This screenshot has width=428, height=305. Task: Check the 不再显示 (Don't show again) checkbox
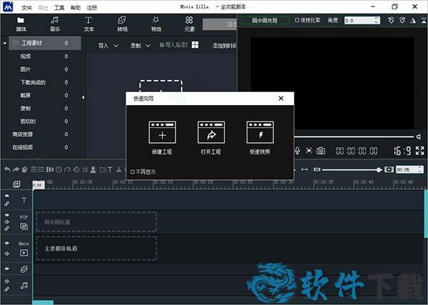pyautogui.click(x=133, y=171)
